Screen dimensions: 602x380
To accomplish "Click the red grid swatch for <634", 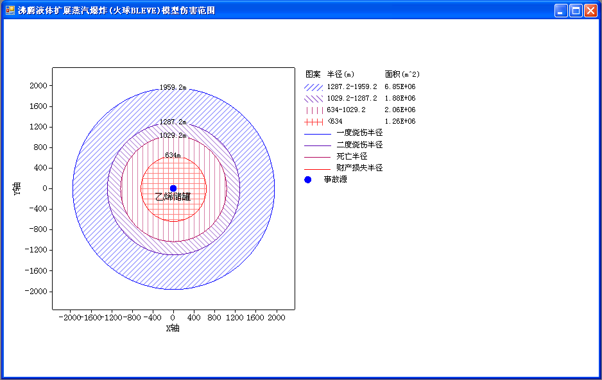I will (x=314, y=122).
